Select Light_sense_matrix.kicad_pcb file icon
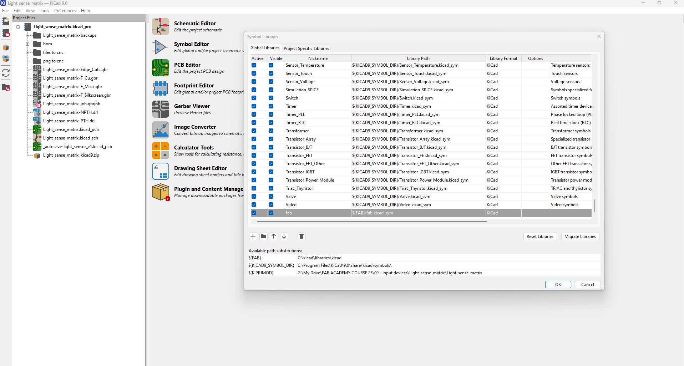The width and height of the screenshot is (684, 366). [x=37, y=129]
